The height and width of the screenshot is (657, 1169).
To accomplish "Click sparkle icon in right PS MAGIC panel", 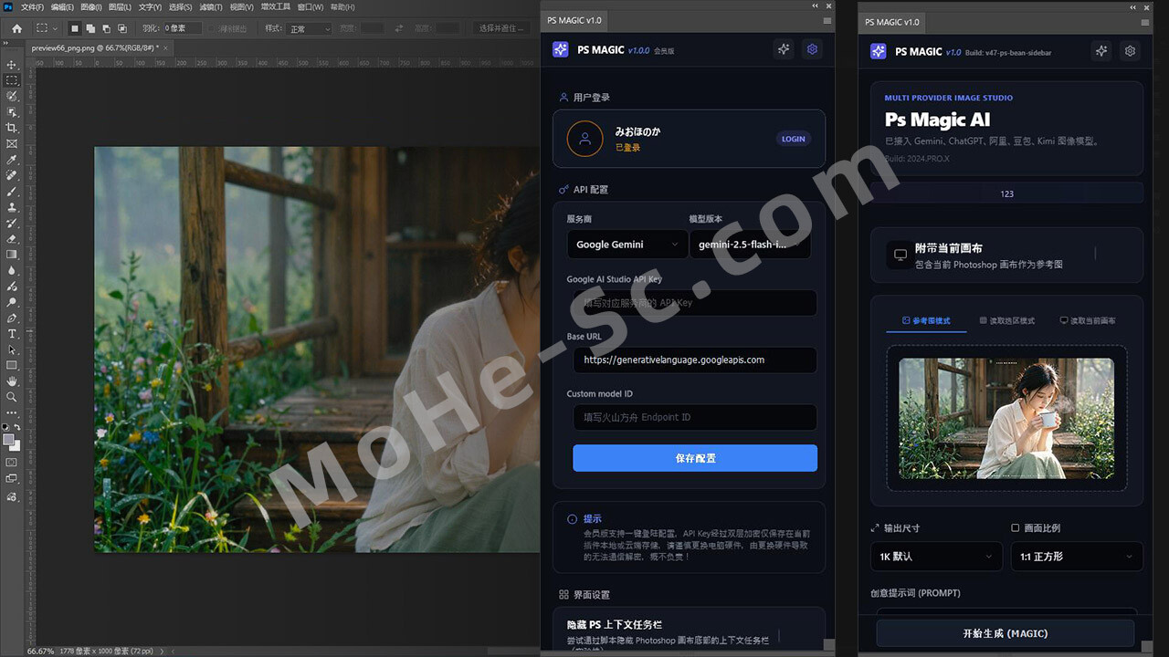I will [x=1101, y=51].
